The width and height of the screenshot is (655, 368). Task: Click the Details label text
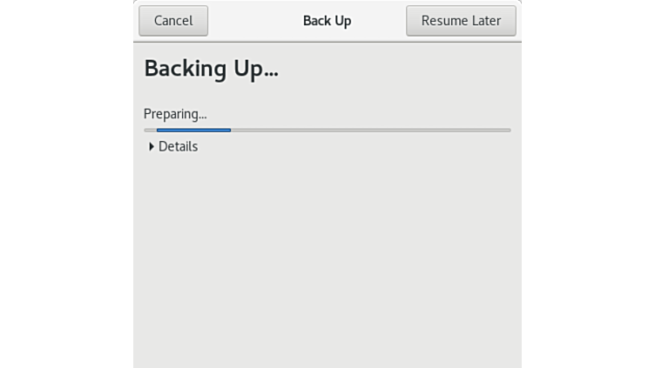(179, 147)
